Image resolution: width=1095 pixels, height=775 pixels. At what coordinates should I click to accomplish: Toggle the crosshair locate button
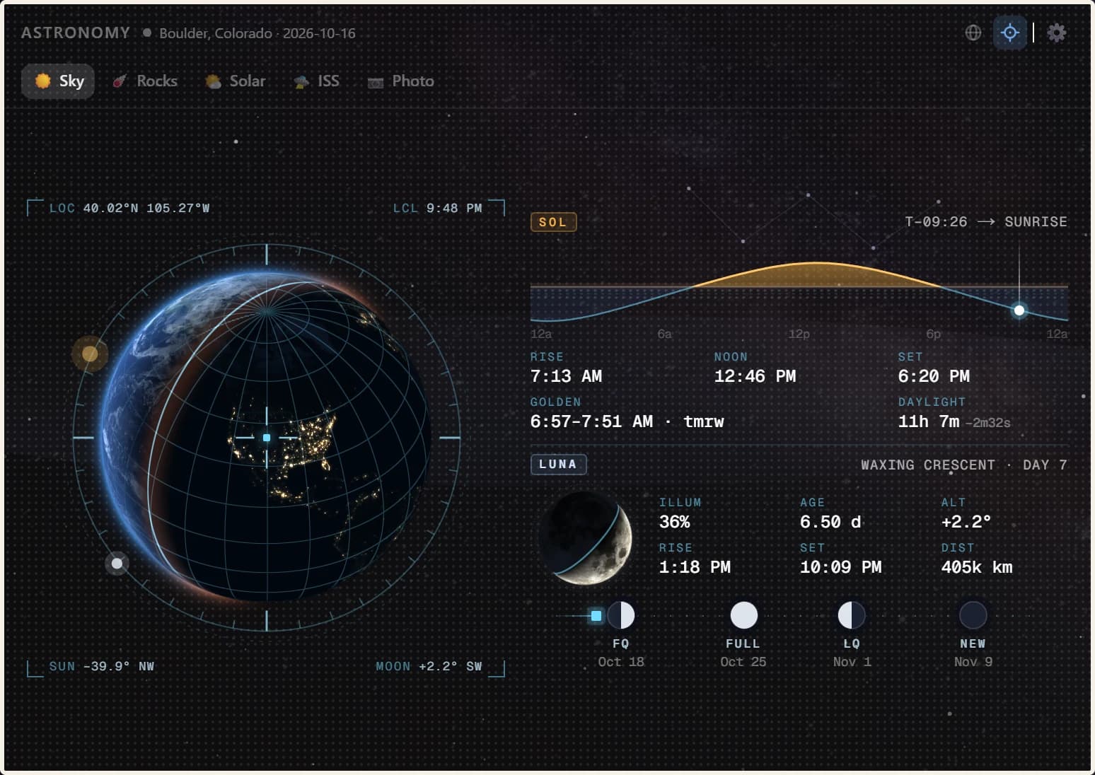pos(1010,33)
